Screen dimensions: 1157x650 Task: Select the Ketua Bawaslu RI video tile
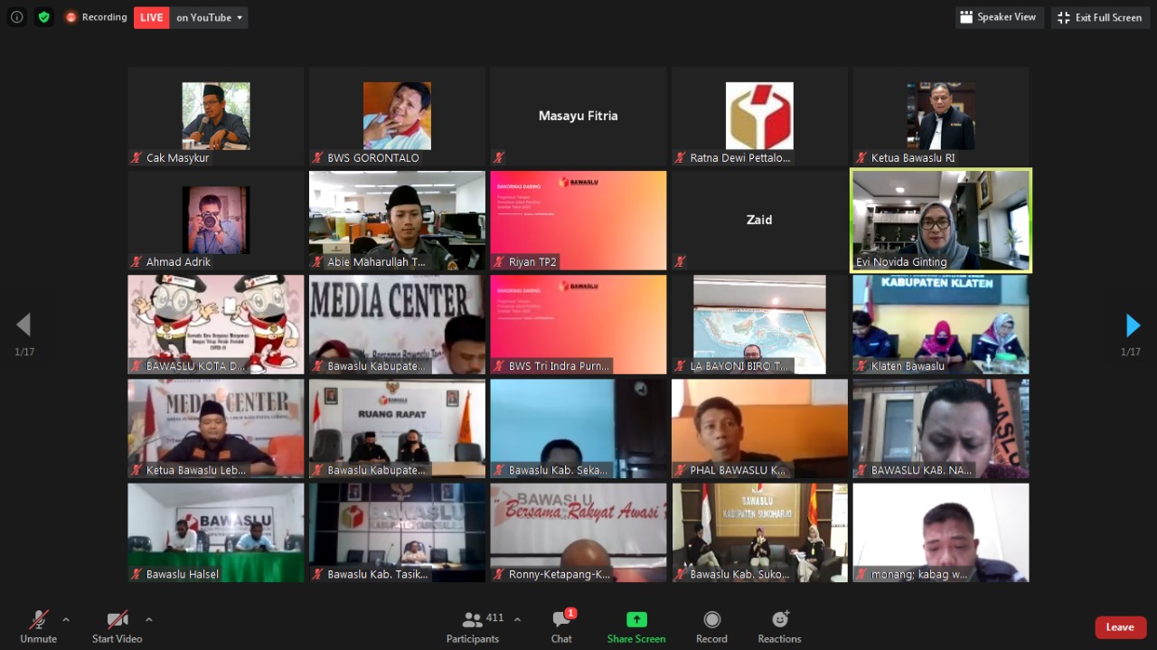click(x=940, y=116)
